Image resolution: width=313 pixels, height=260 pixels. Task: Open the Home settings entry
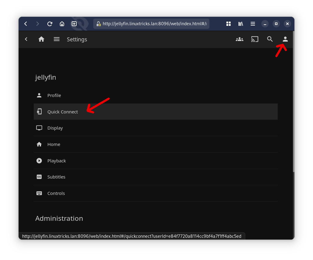(156, 144)
